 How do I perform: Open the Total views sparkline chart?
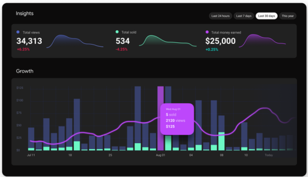pos(75,41)
